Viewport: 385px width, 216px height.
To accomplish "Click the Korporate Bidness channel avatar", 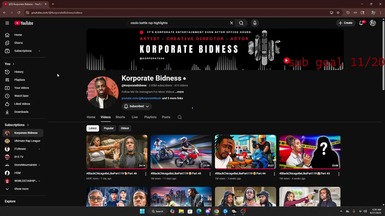I will coord(103,92).
